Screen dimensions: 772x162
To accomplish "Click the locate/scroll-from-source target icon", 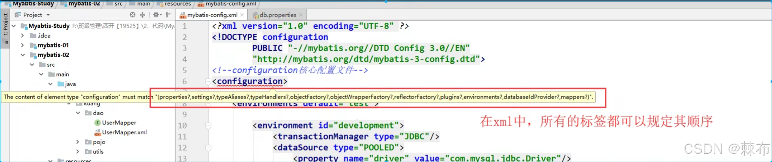I will [x=133, y=15].
